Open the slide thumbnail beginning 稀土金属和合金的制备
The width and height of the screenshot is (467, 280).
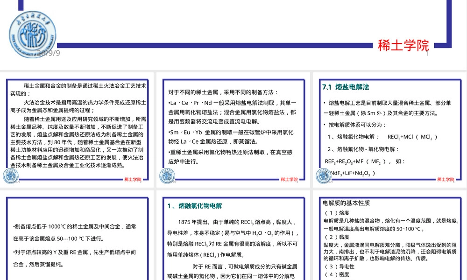[77, 130]
